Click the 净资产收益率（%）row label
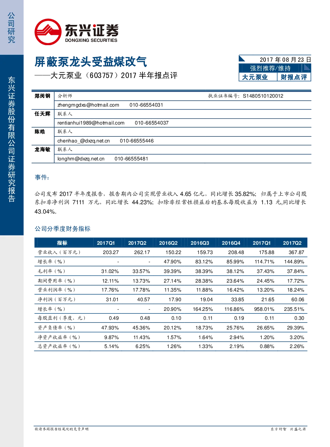The width and height of the screenshot is (330, 447). (59, 337)
